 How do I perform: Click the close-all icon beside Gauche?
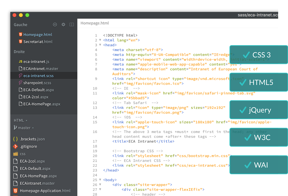pyautogui.click(x=55, y=25)
